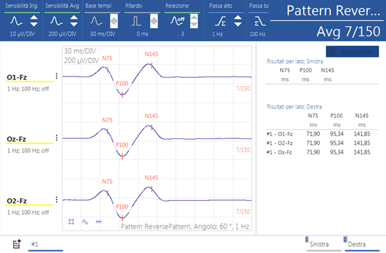Switch to Sinistra side

tap(319, 244)
